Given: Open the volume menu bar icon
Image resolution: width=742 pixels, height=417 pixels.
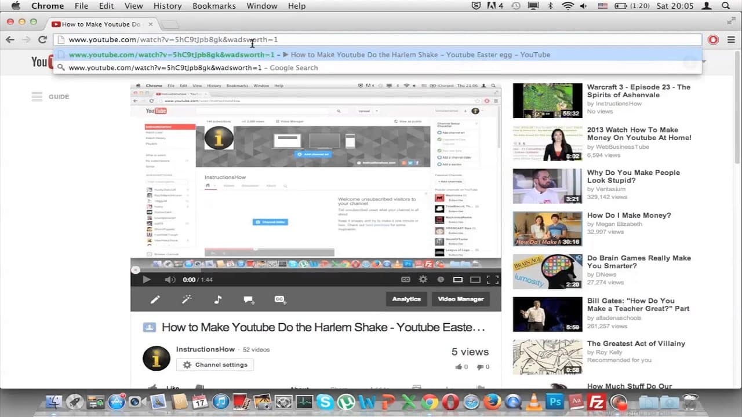Looking at the screenshot, I should (583, 6).
